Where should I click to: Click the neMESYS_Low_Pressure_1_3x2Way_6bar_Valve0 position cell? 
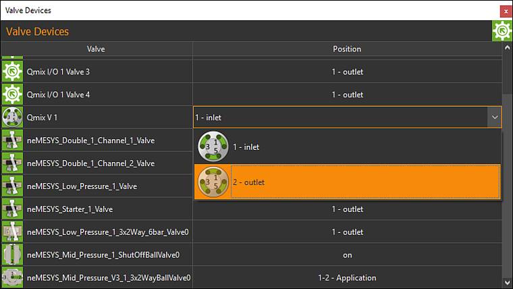(347, 232)
